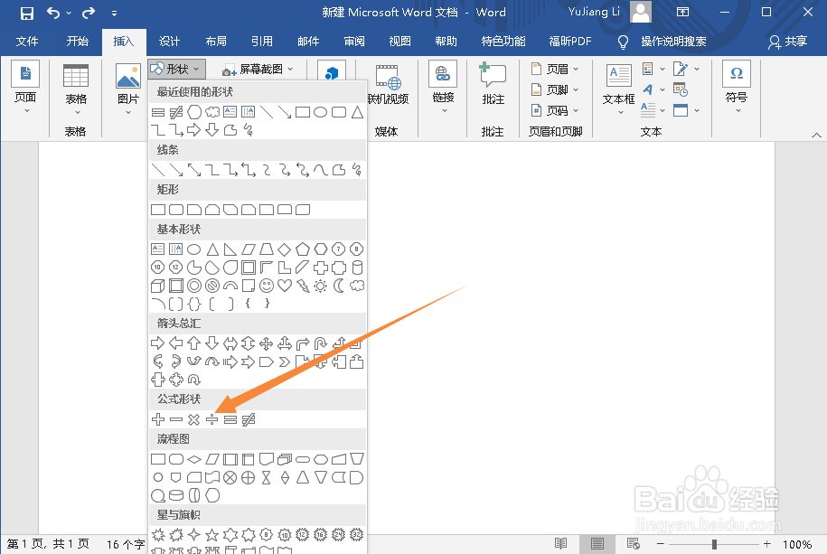This screenshot has width=827, height=554.
Task: Select the plain rectangle in 矩形 section
Action: pyautogui.click(x=157, y=210)
